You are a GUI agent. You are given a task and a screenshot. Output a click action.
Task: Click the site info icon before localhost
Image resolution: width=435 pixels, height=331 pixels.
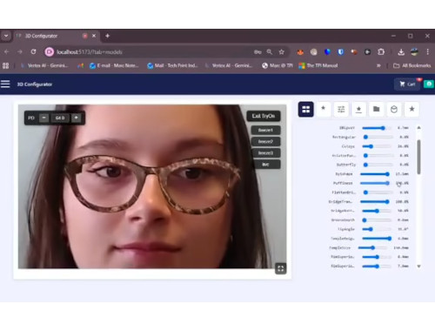pos(49,52)
